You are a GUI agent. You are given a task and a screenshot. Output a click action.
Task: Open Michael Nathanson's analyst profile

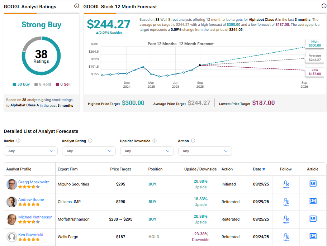(35, 217)
